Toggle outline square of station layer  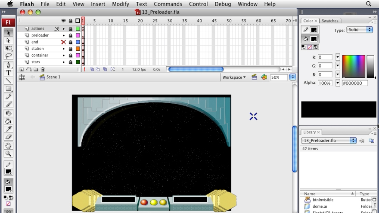point(78,49)
